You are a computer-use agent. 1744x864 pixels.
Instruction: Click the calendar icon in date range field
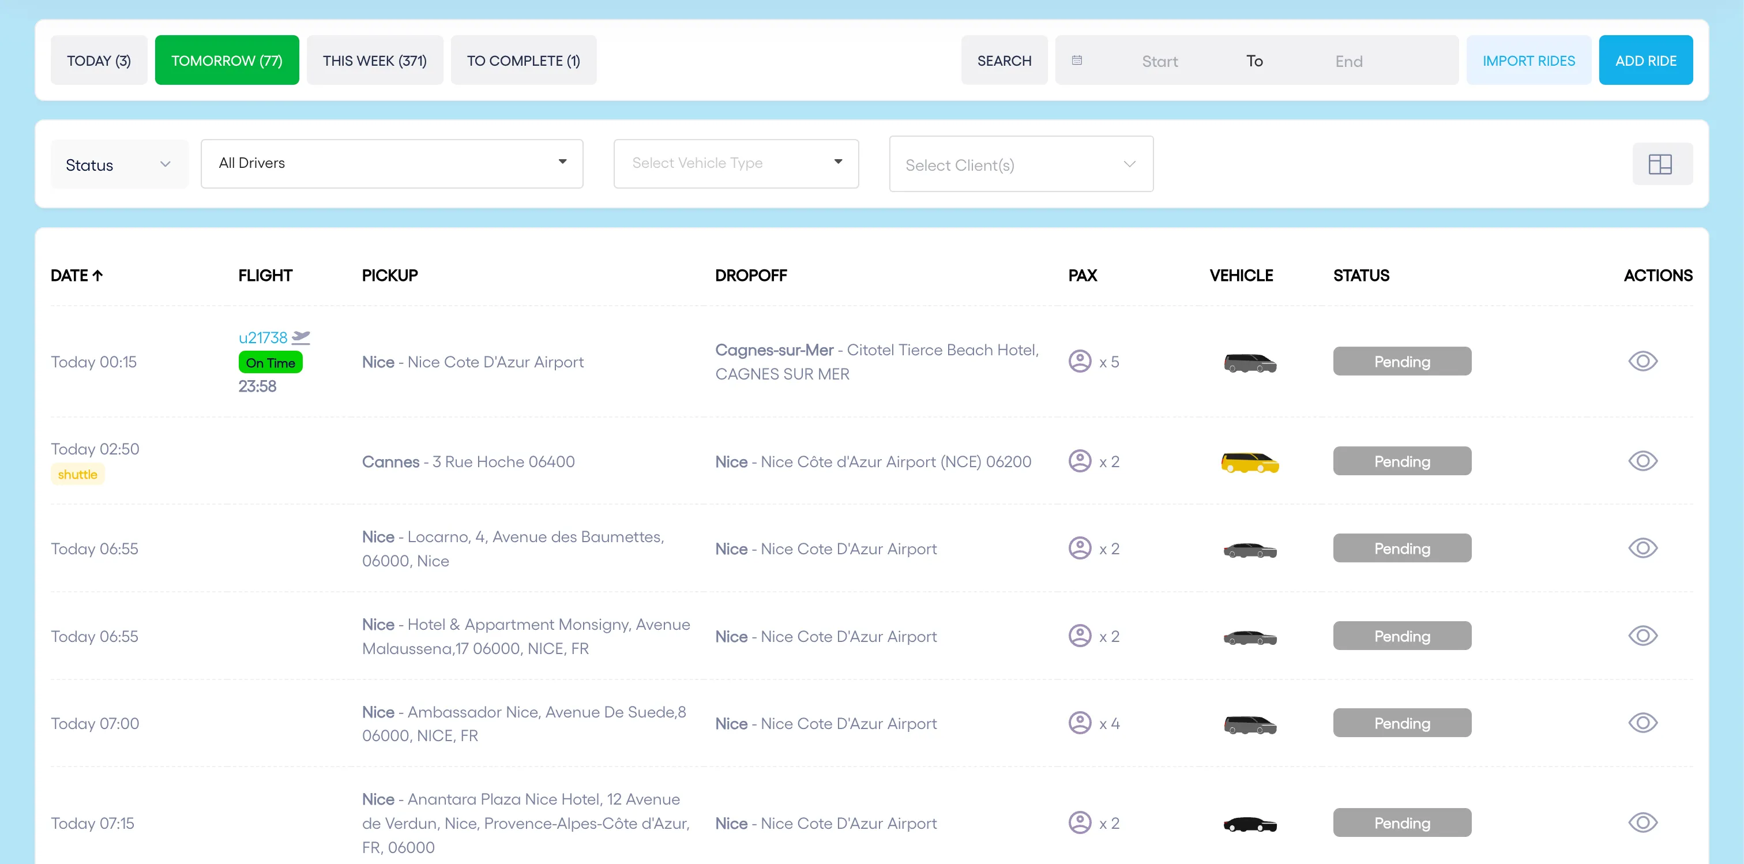point(1077,60)
